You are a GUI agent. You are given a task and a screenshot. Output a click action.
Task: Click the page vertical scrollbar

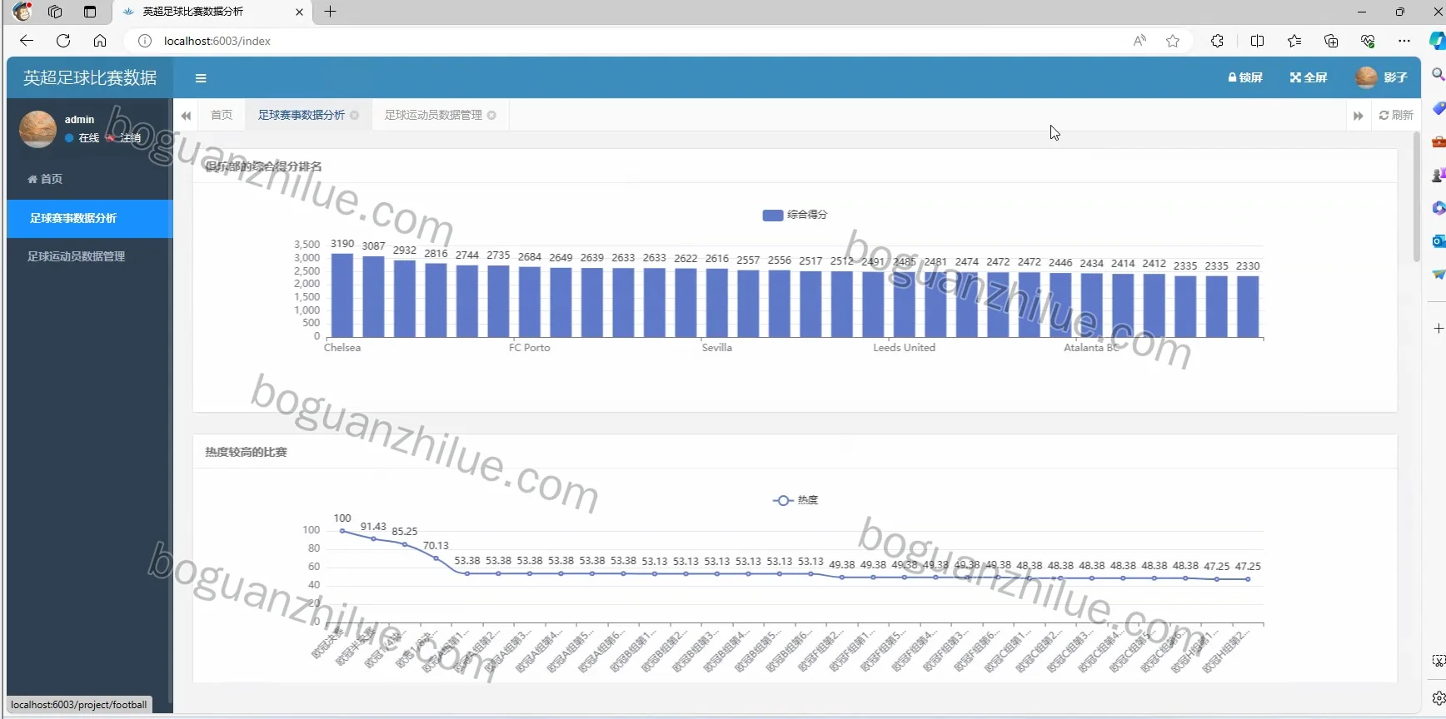coord(1417,196)
